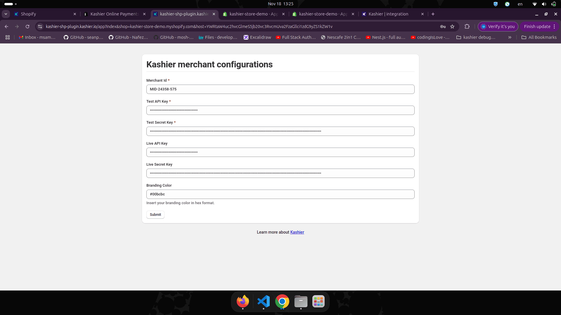Open the battery status icon in top bar
This screenshot has width=561, height=315.
pos(553,4)
